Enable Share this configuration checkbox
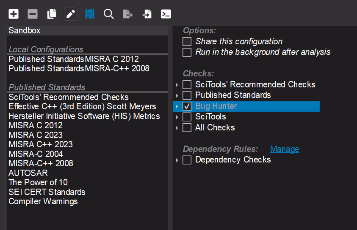Image resolution: width=357 pixels, height=230 pixels. tap(187, 41)
